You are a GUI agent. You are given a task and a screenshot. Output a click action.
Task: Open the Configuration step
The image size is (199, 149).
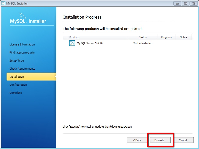[18, 85]
